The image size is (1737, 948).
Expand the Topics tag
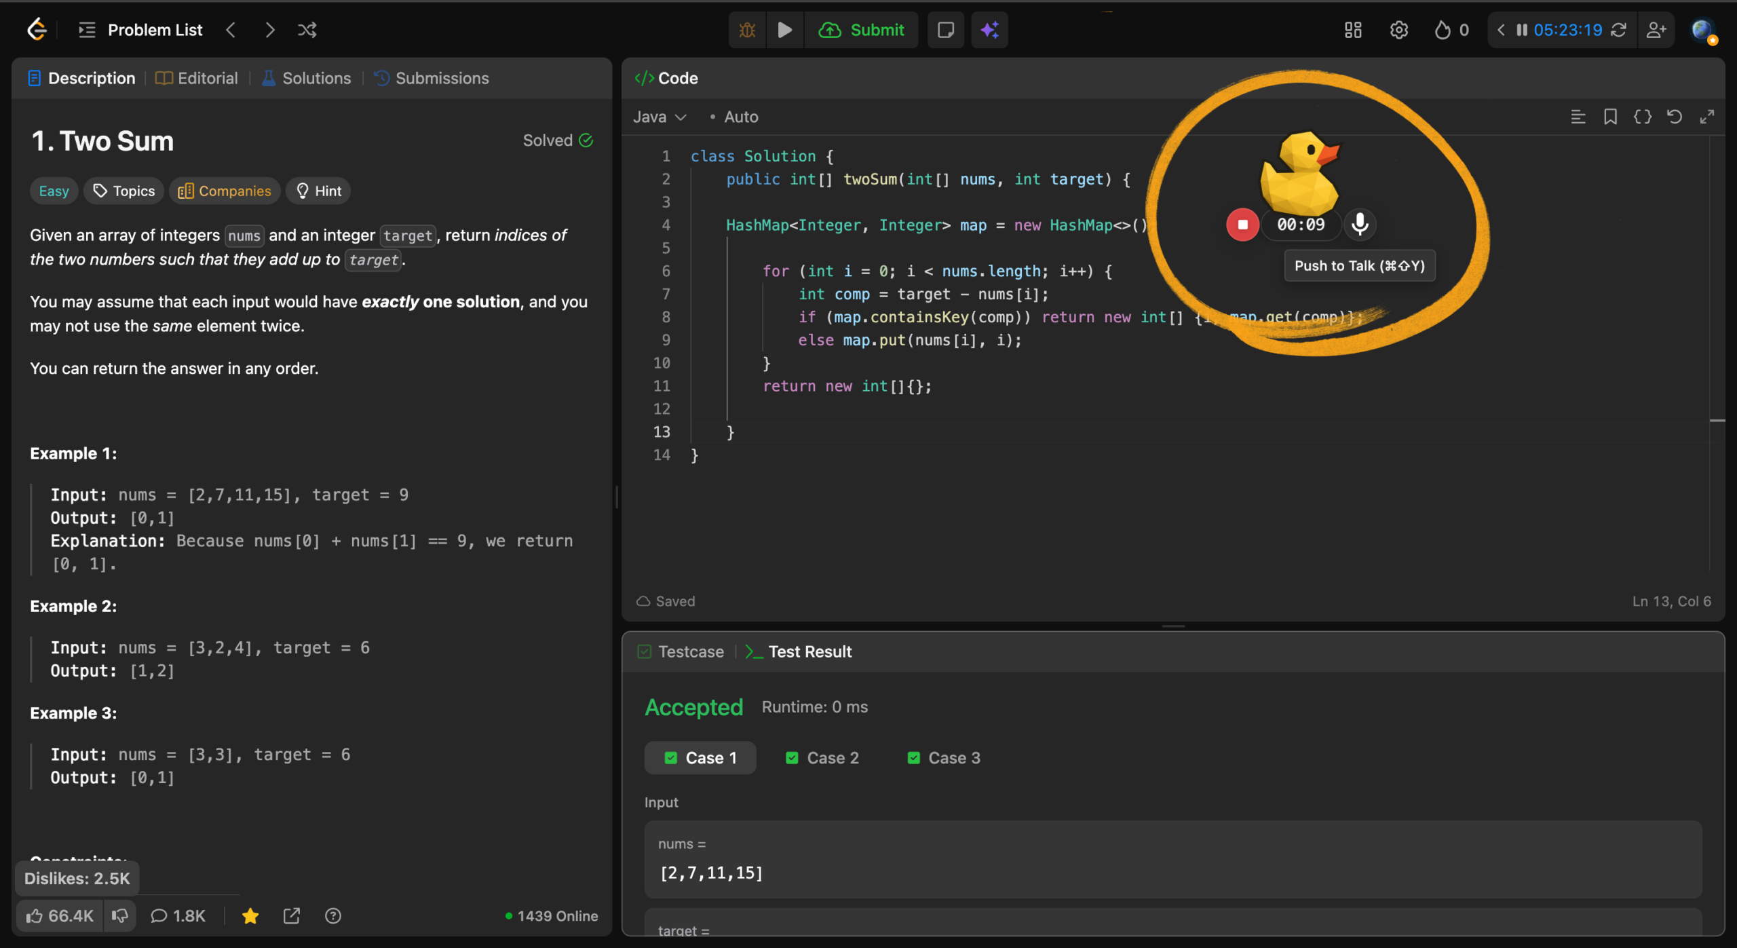point(124,191)
